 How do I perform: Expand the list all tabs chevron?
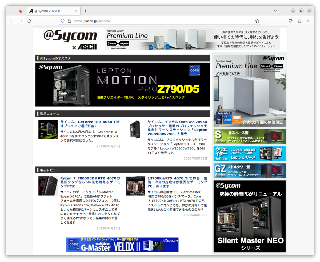point(275,11)
